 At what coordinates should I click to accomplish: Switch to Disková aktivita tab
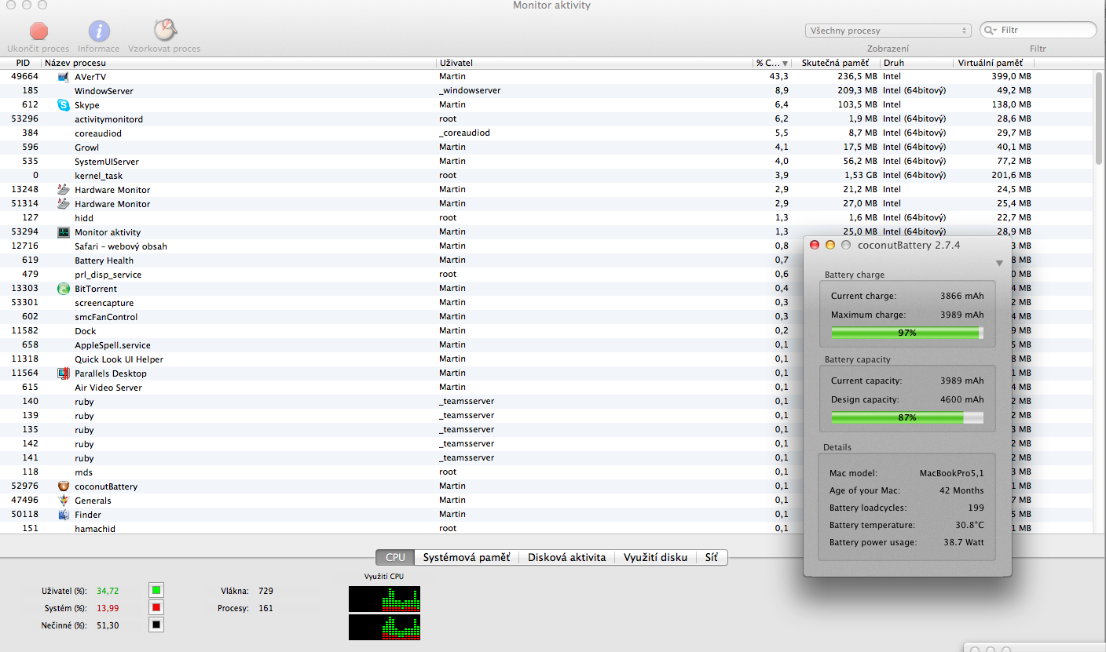[x=566, y=557]
